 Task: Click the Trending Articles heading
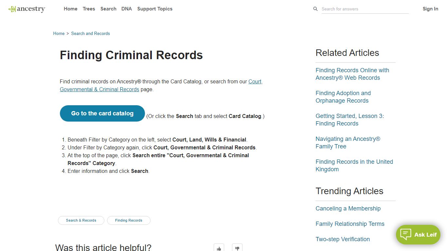[x=349, y=191]
